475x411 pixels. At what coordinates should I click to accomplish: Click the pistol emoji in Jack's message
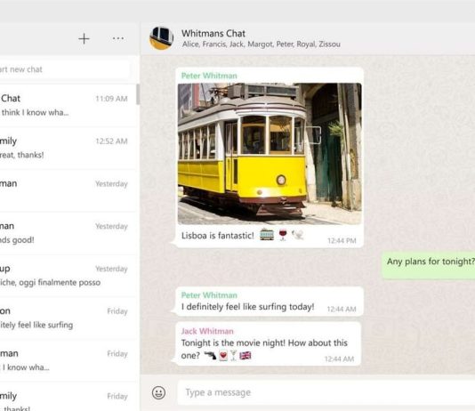pyautogui.click(x=210, y=355)
